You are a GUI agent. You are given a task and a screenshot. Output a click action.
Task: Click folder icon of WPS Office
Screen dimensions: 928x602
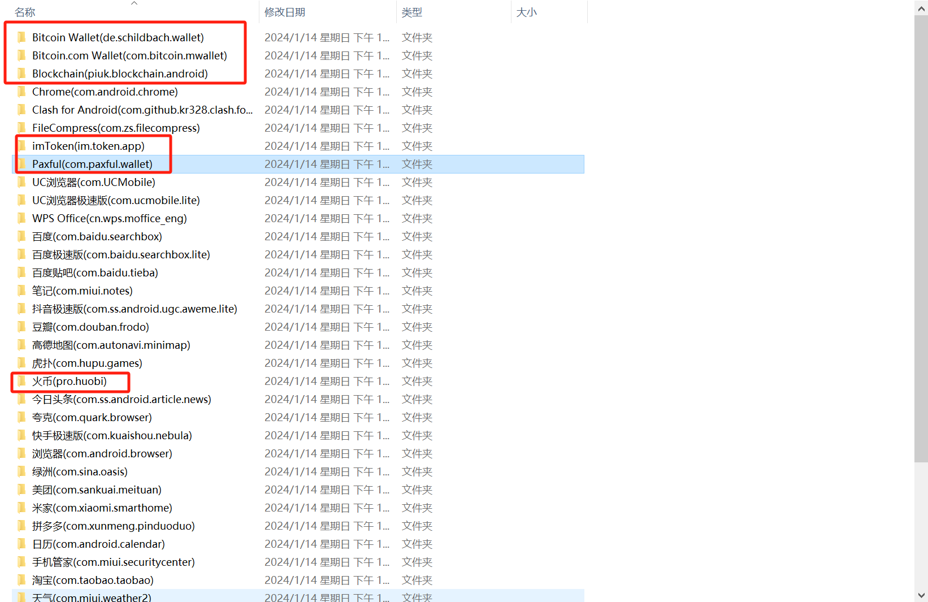(x=21, y=218)
